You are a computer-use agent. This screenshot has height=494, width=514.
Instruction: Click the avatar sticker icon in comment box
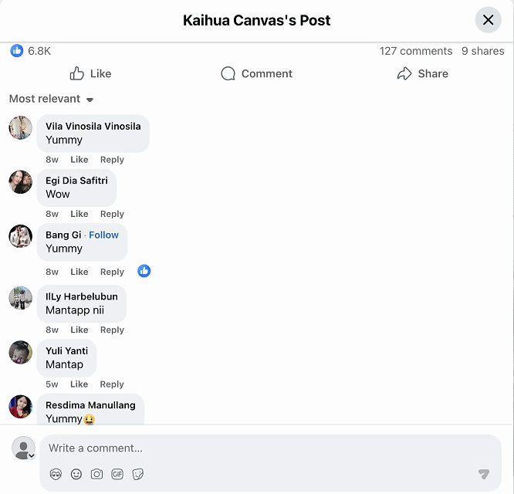56,474
